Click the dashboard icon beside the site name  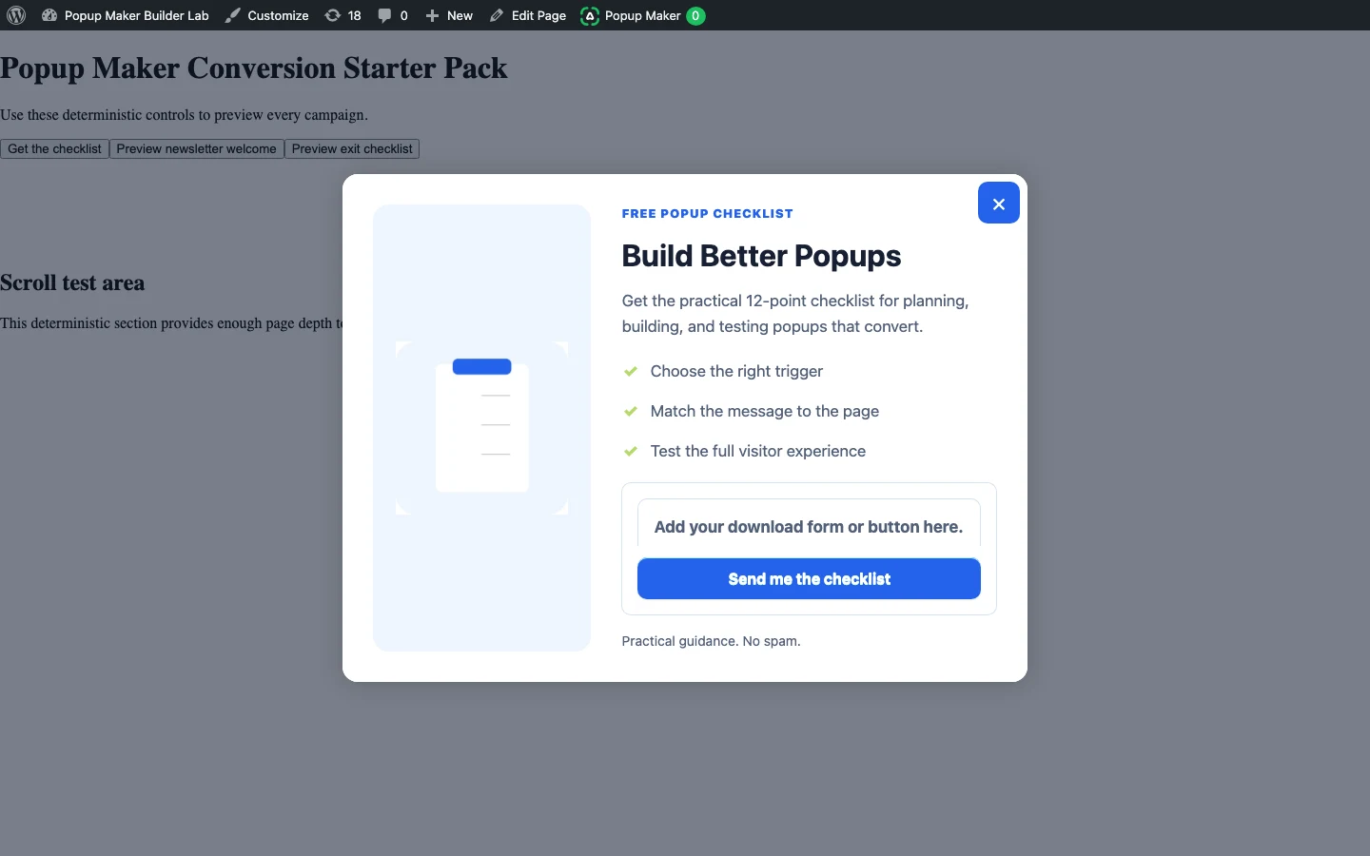(49, 15)
